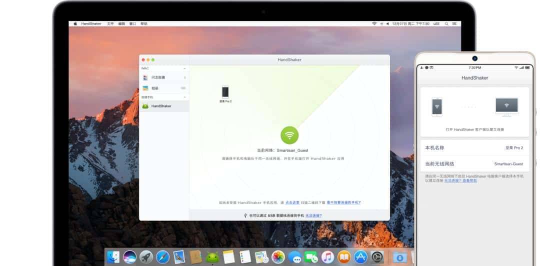Click the computer monitor icon on phone screen

[x=506, y=106]
